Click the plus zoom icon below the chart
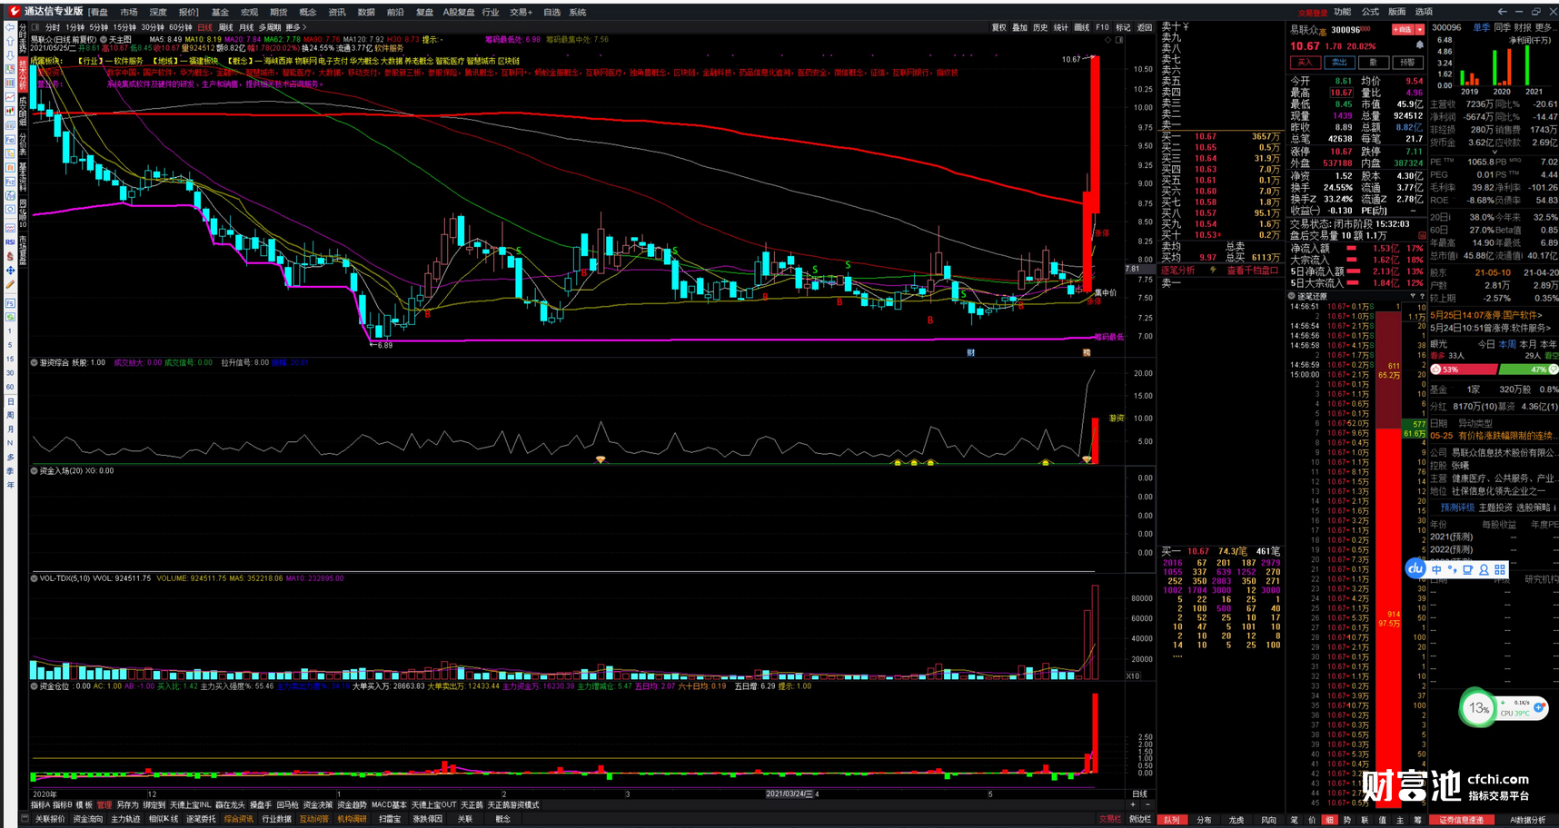The image size is (1559, 828). tap(1133, 804)
